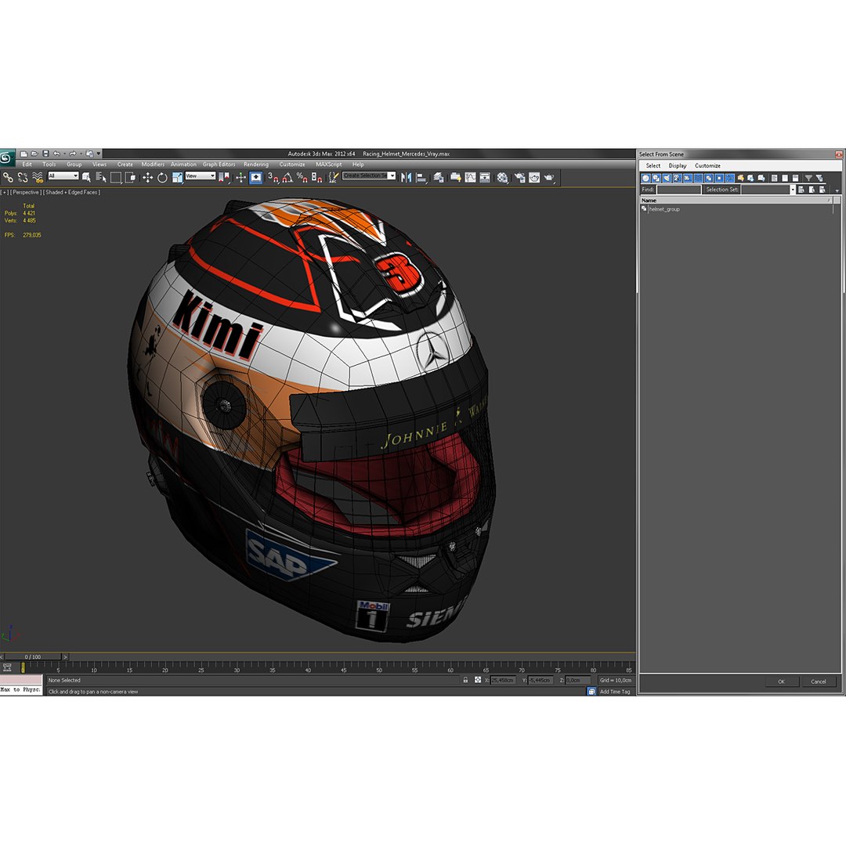
Task: Open the 'Perspective' viewport view menu
Action: point(26,192)
